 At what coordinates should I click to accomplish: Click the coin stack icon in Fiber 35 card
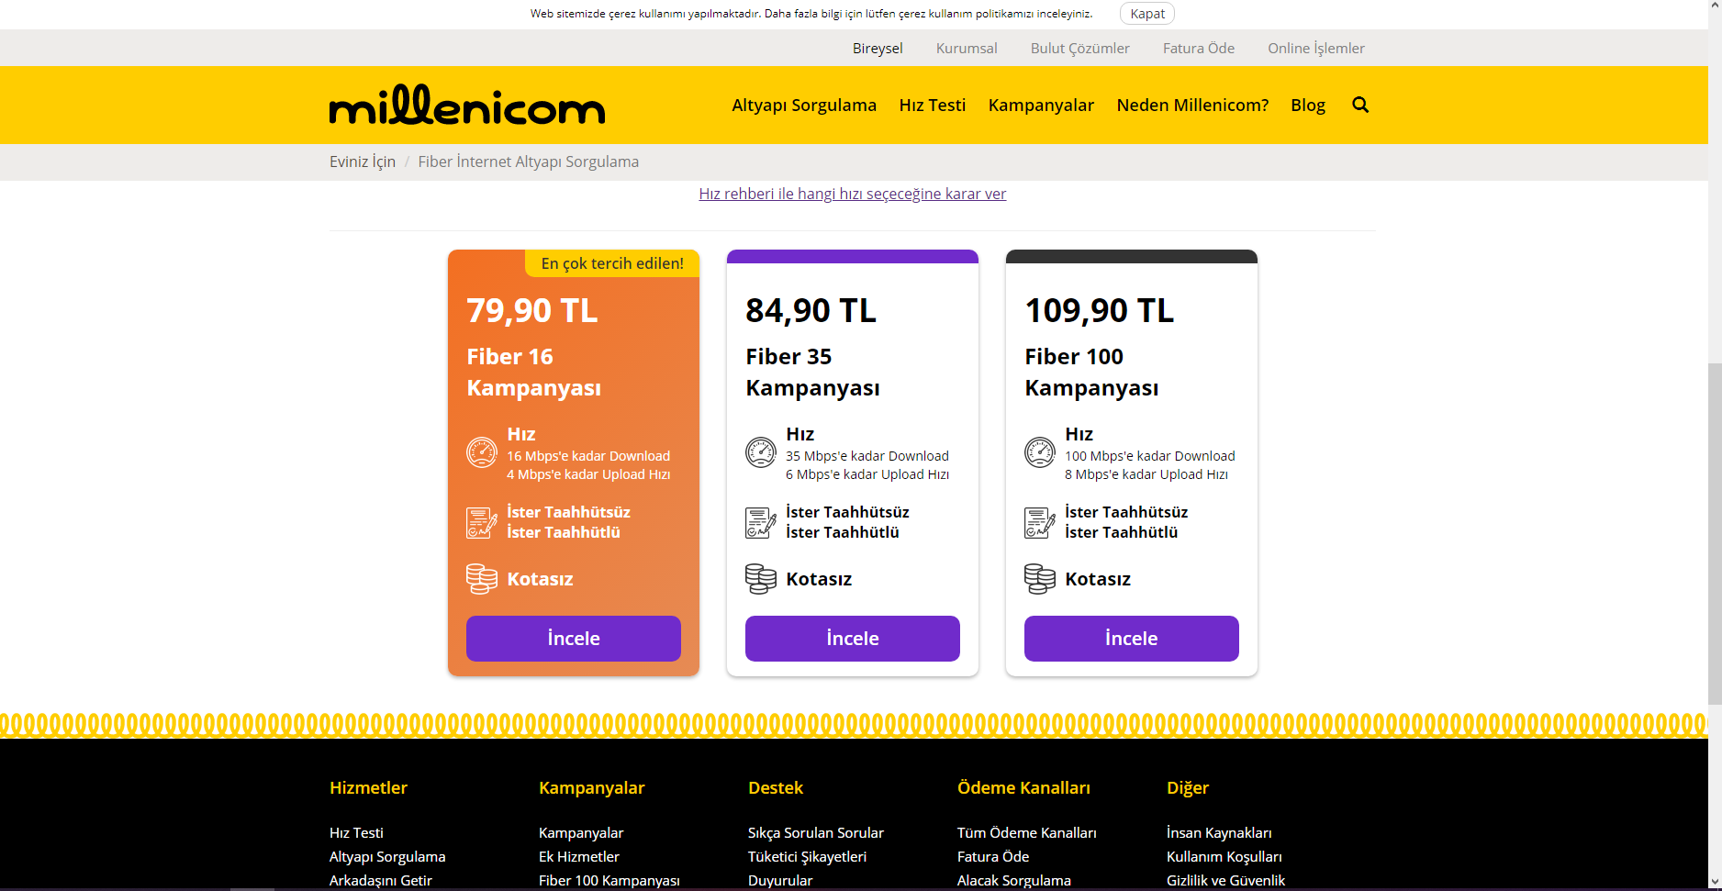tap(761, 579)
